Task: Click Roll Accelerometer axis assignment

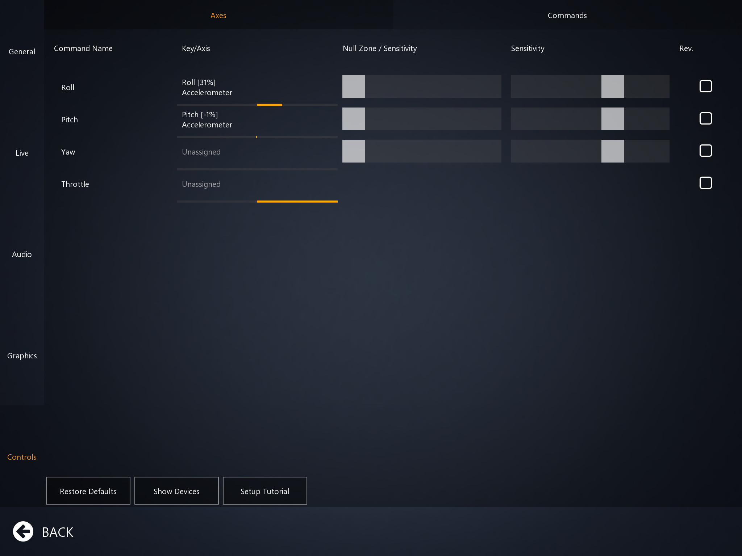Action: coord(257,88)
